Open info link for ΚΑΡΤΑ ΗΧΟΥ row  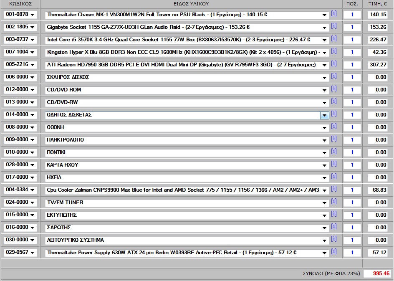coord(334,164)
